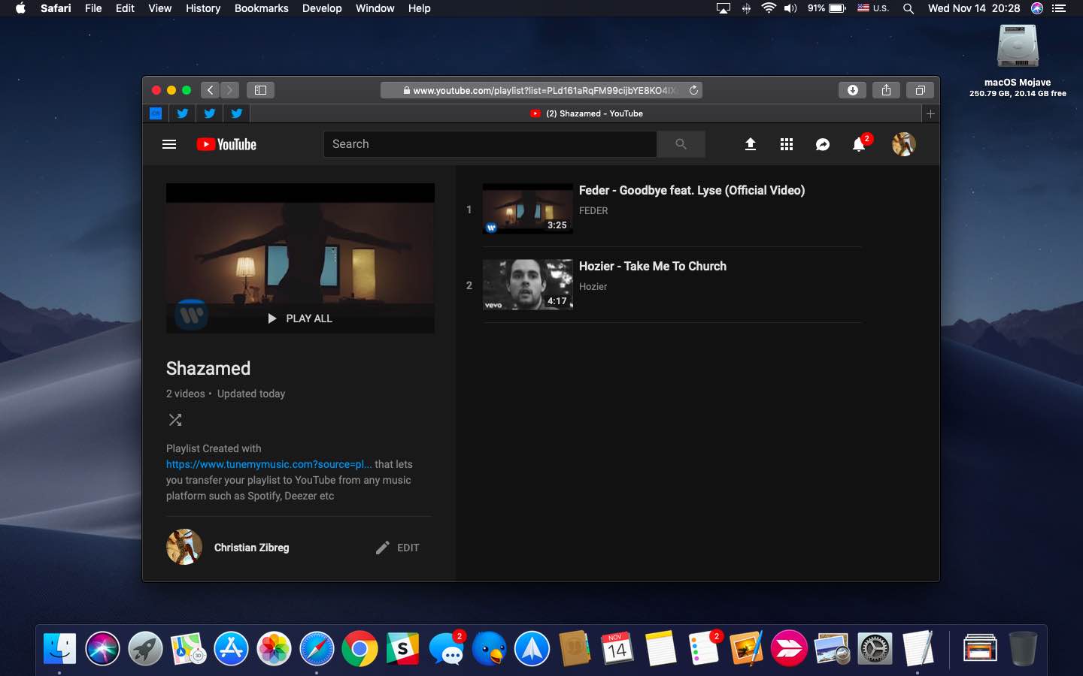Viewport: 1083px width, 676px height.
Task: Open the Feder Goodbye video thumbnail
Action: coord(528,209)
